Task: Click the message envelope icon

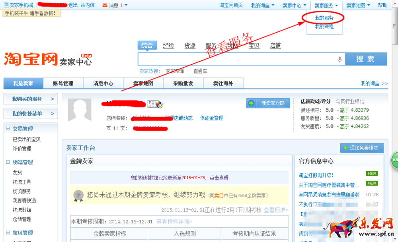Action: [x=105, y=5]
